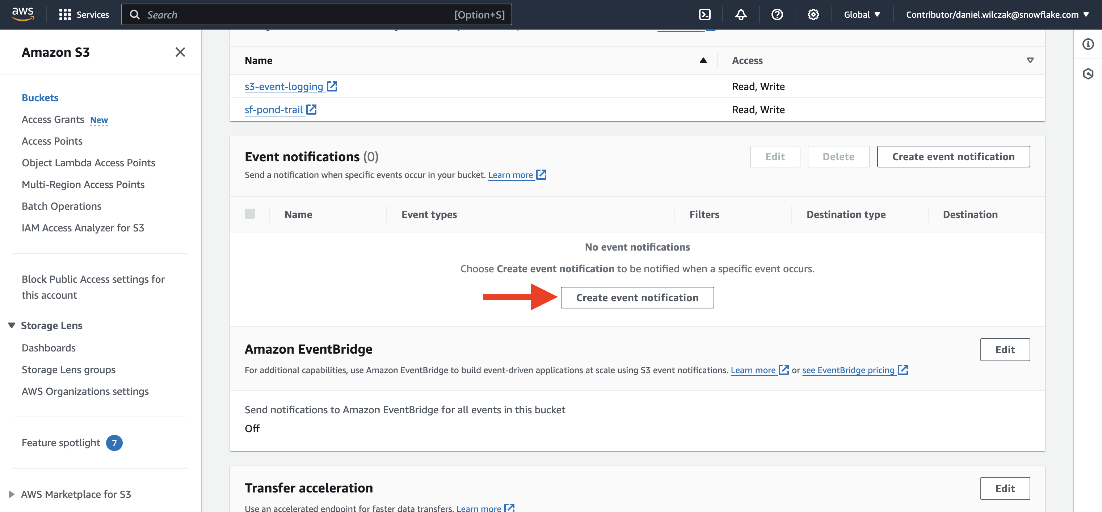Viewport: 1102px width, 512px height.
Task: Click the AWS search field
Action: coord(316,14)
